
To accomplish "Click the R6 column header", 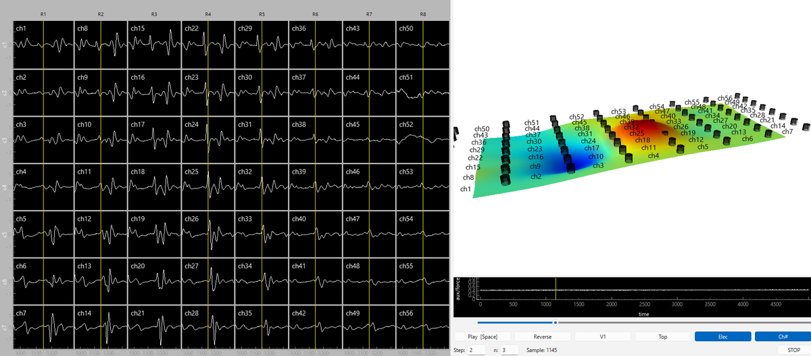I will click(316, 14).
